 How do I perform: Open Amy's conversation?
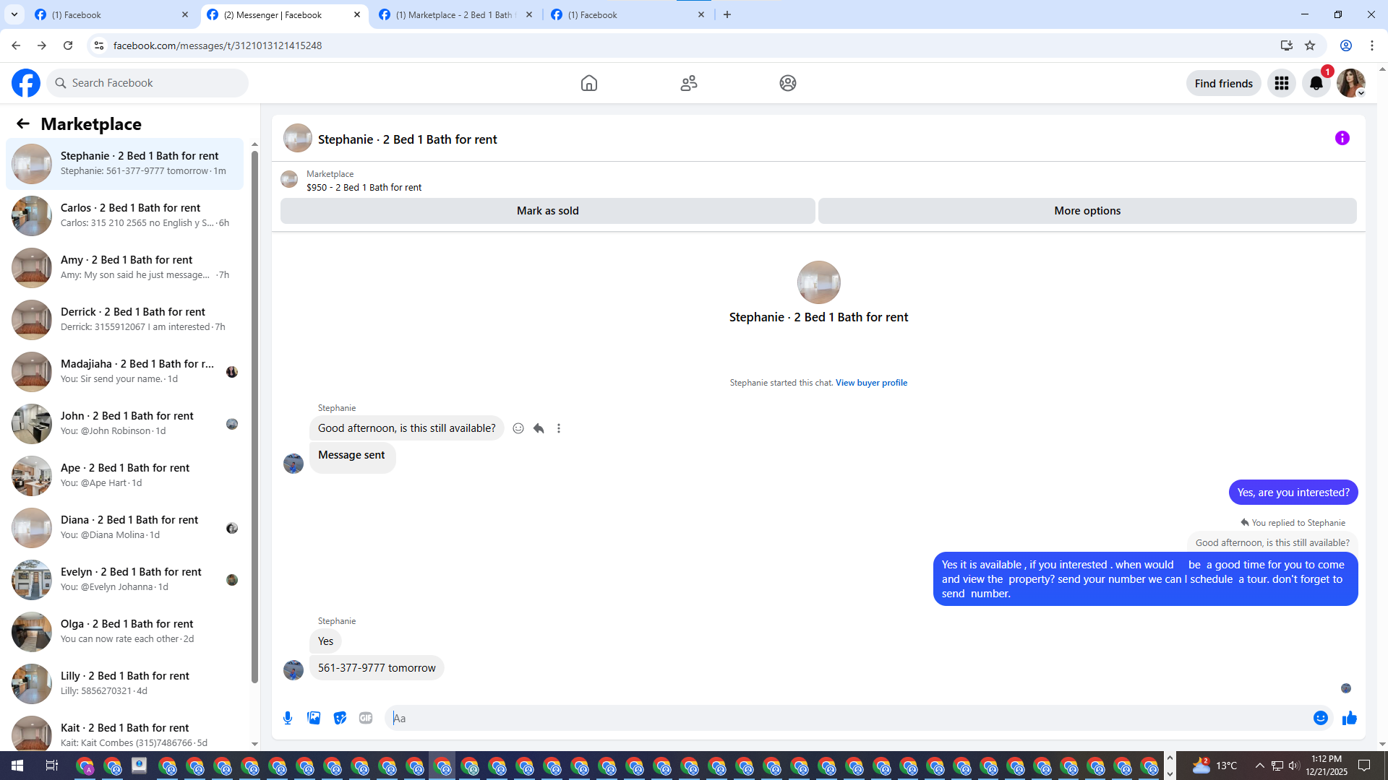click(x=125, y=268)
